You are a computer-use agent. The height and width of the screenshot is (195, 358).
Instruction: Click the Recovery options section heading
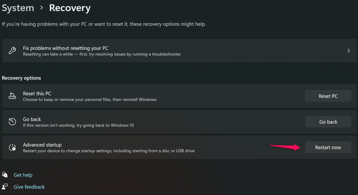coord(22,78)
